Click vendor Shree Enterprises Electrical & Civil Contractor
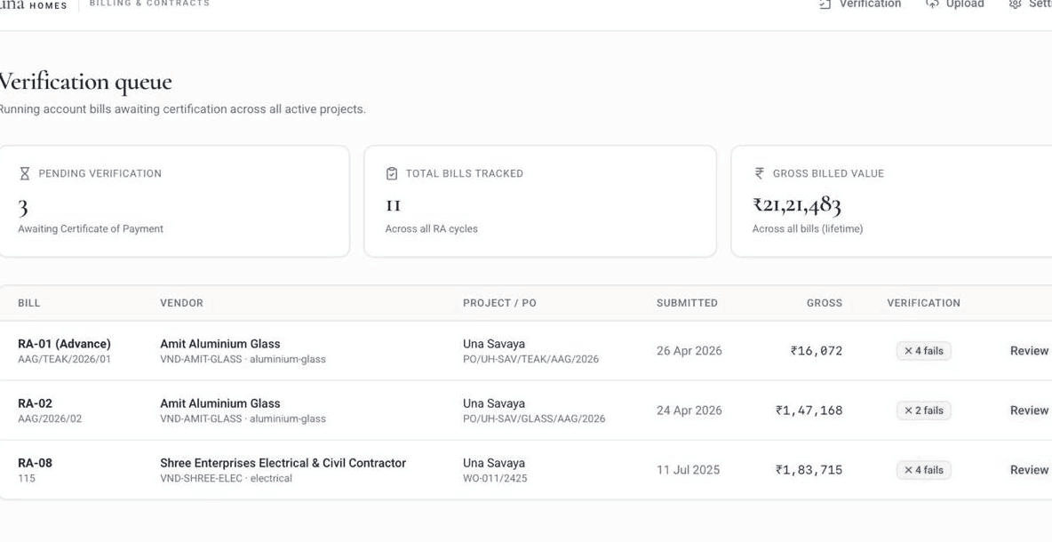The height and width of the screenshot is (542, 1052). pyautogui.click(x=283, y=464)
